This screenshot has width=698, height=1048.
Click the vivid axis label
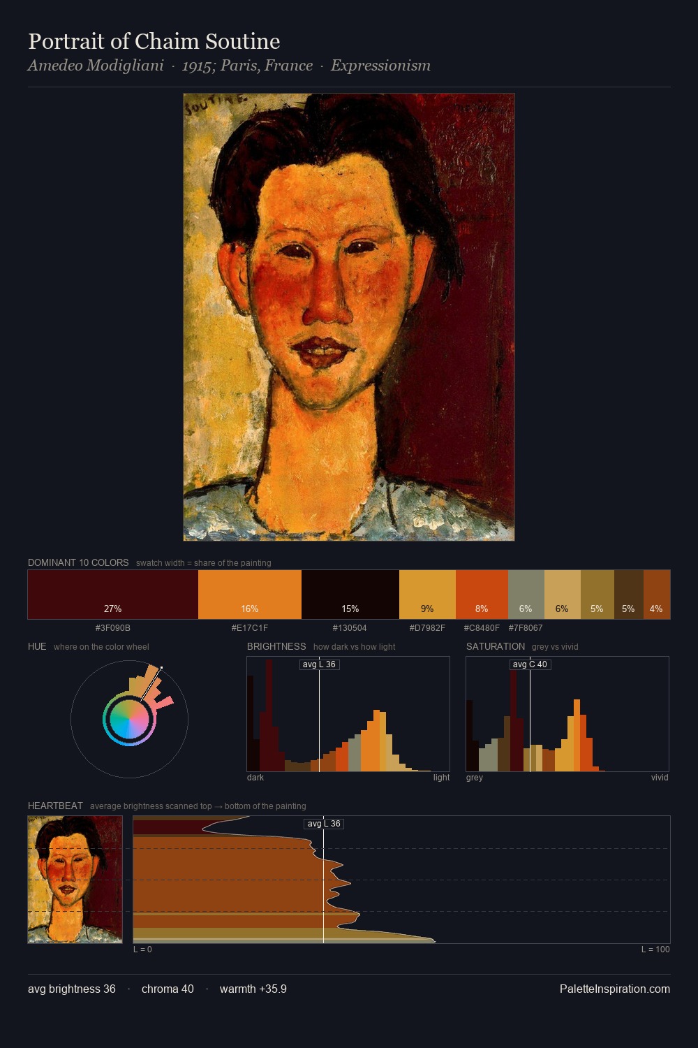(x=660, y=778)
